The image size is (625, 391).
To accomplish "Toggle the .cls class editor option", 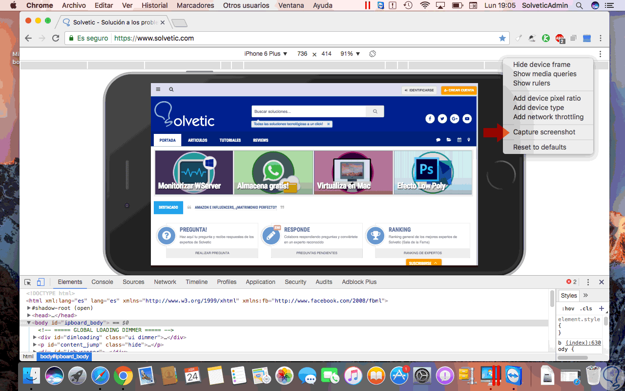I will click(586, 308).
